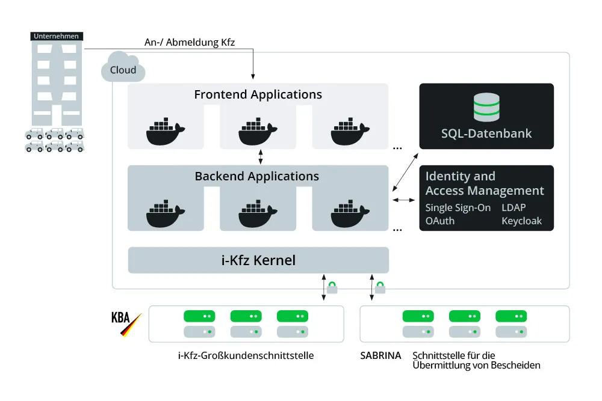Image resolution: width=602 pixels, height=401 pixels.
Task: Click the Identity and Access Management heading
Action: pyautogui.click(x=485, y=183)
